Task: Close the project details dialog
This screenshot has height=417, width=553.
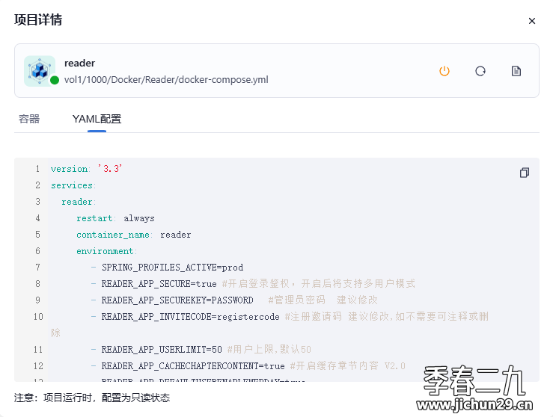Action: tap(532, 21)
